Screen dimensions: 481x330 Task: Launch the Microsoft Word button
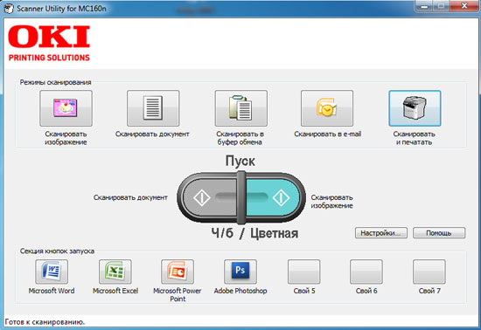52,272
